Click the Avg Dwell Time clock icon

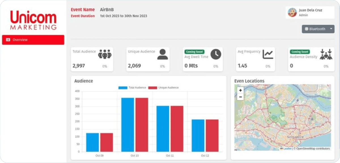point(216,54)
